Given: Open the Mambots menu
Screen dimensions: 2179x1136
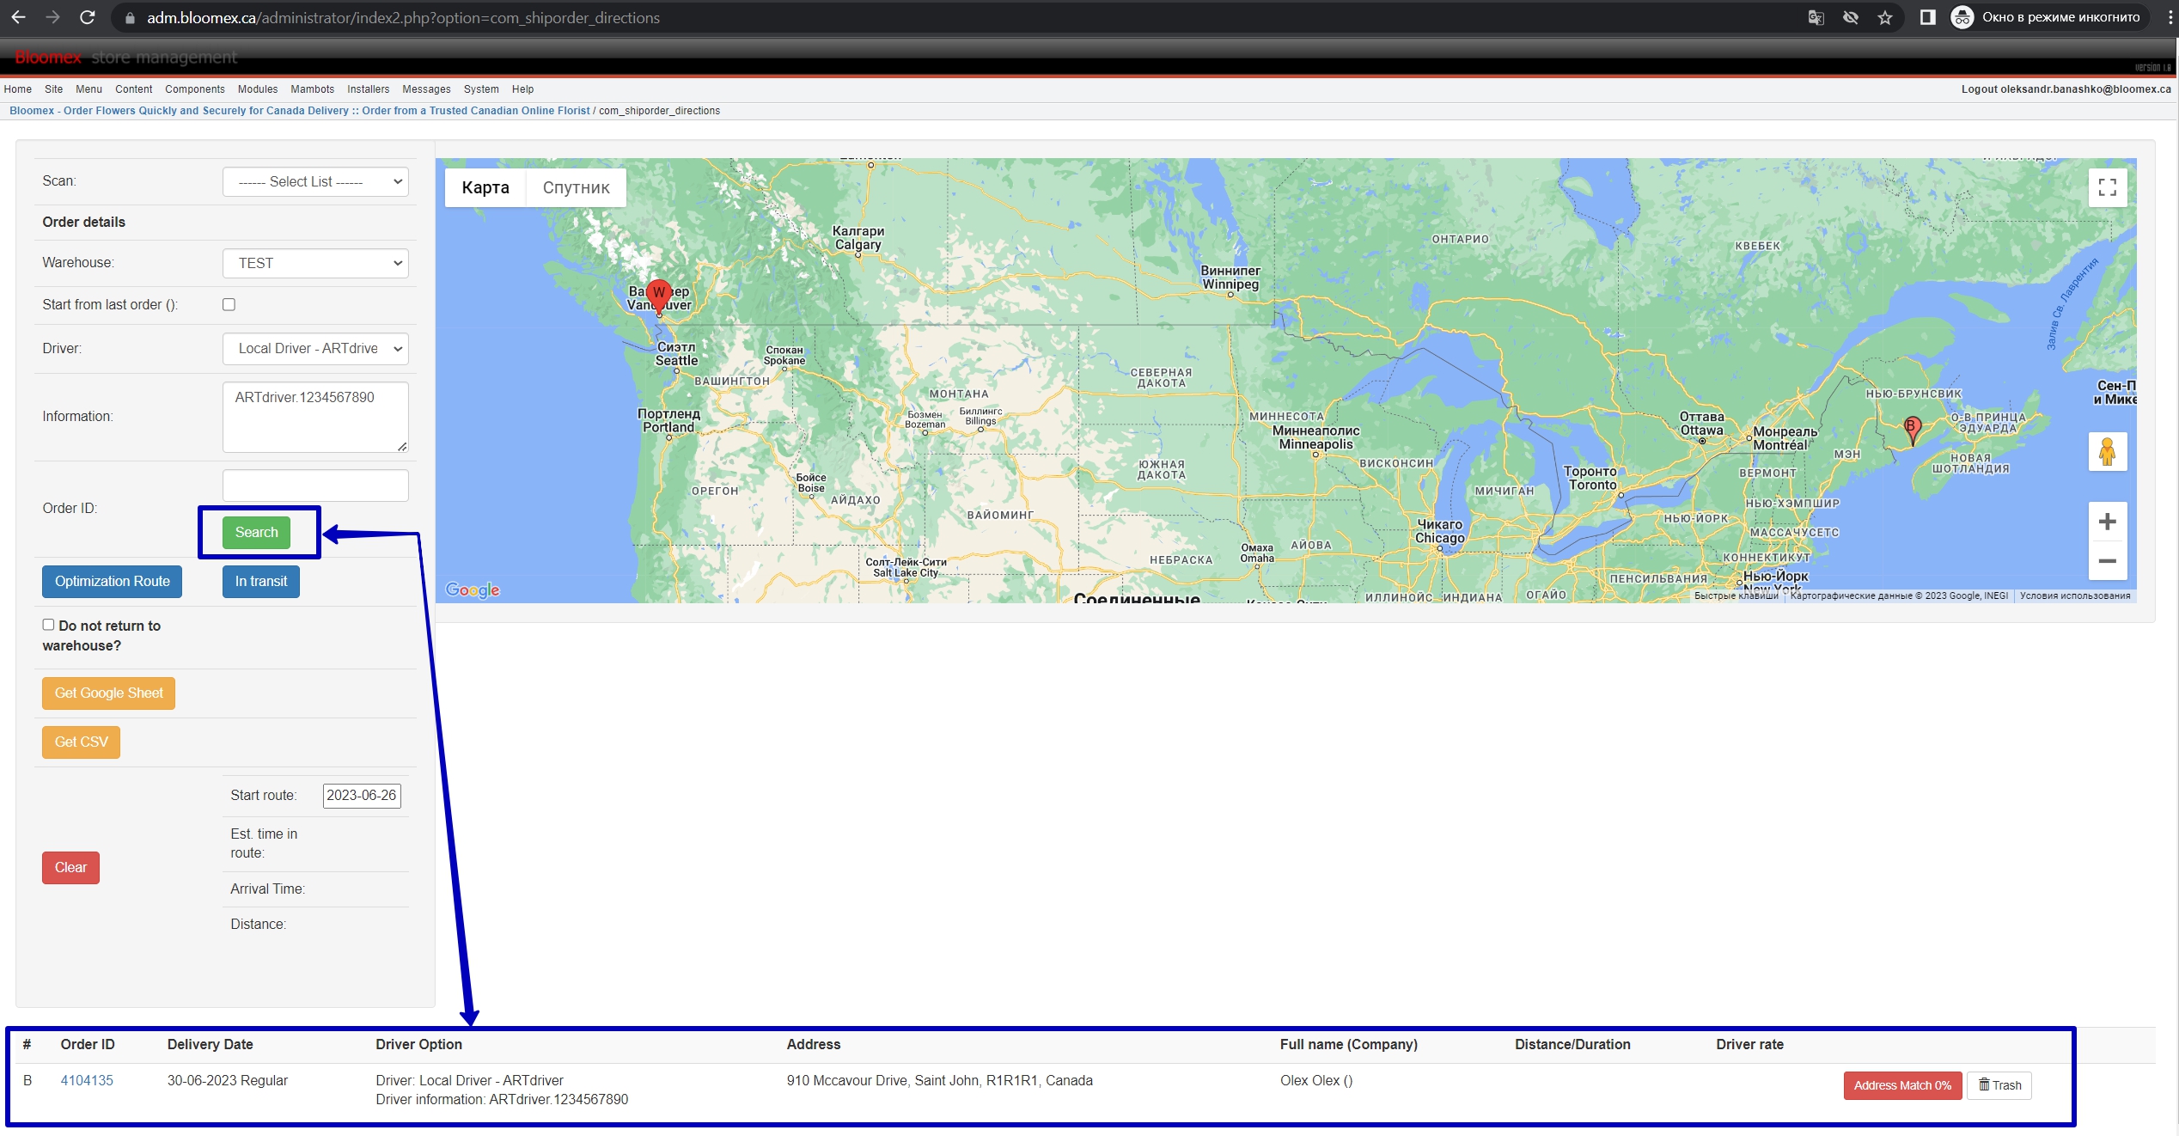Looking at the screenshot, I should point(312,89).
